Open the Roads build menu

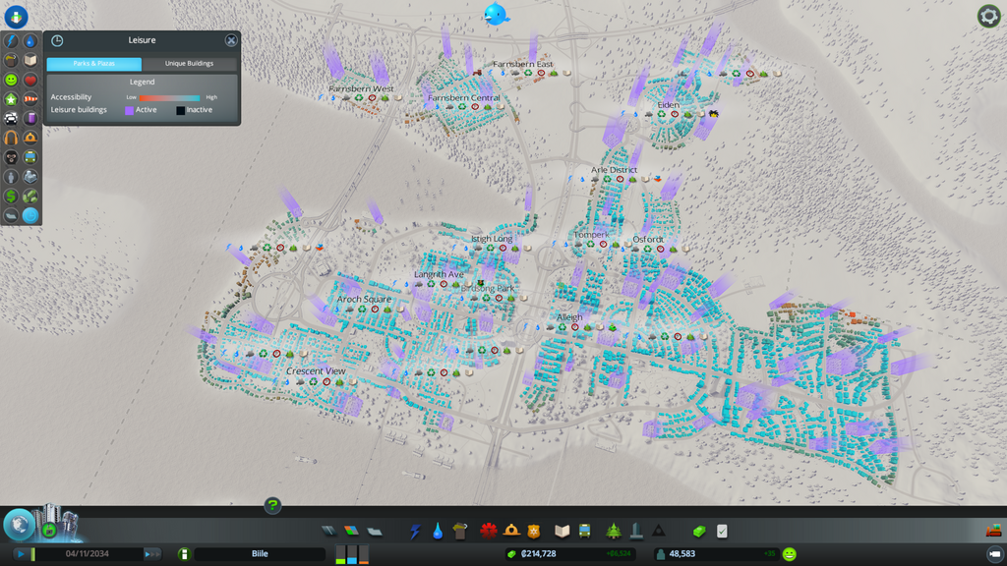click(328, 531)
